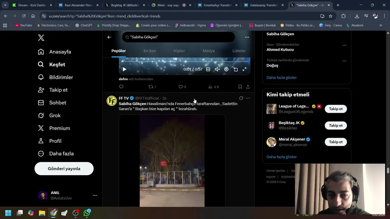Reply to the dafne video post
This screenshot has width=390, height=219.
[x=121, y=87]
